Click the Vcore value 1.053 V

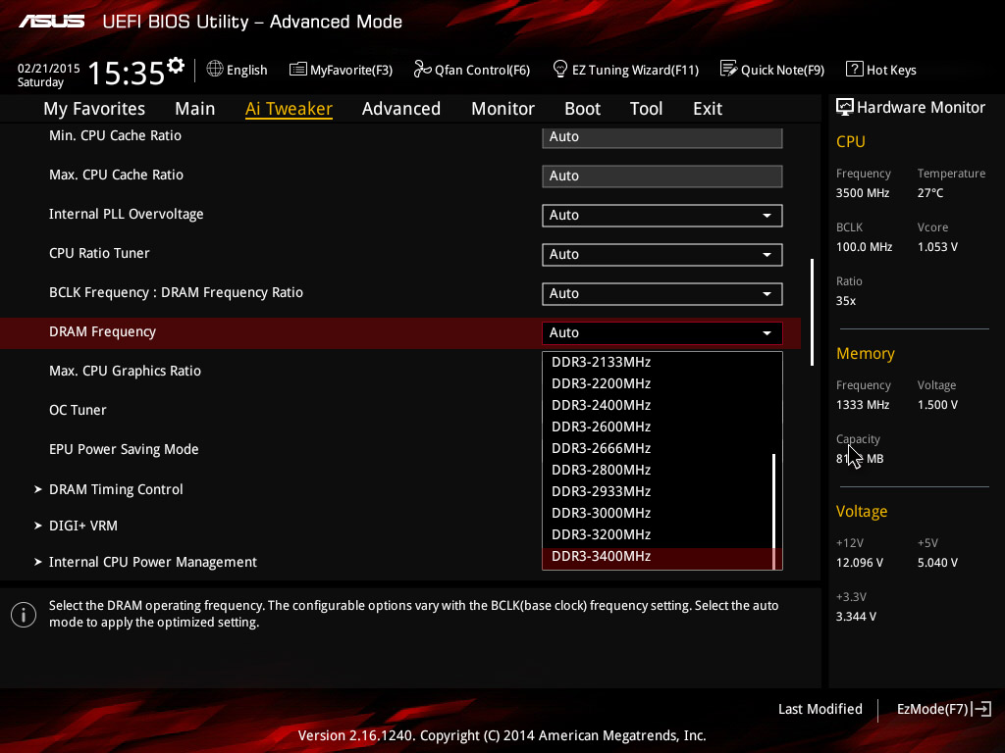(937, 246)
